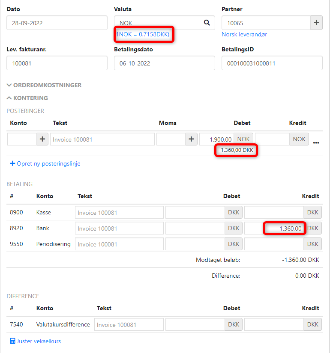Click the plus button beside Konto field
330x353 pixels.
pos(42,139)
